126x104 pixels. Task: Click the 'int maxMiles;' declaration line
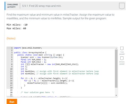pos(60,71)
